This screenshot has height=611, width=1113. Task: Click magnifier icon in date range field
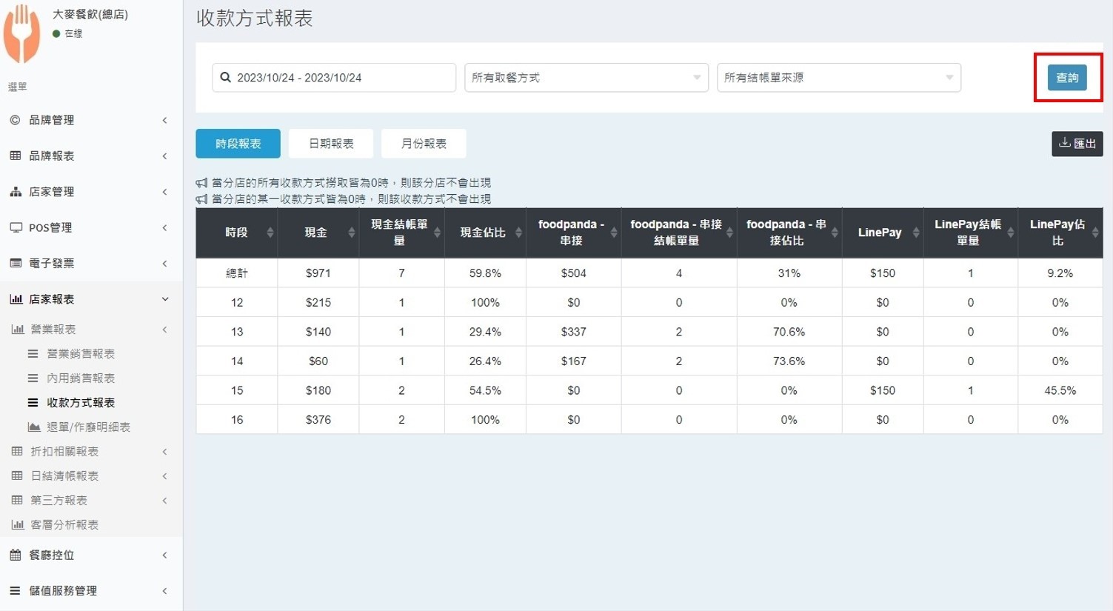tap(226, 78)
